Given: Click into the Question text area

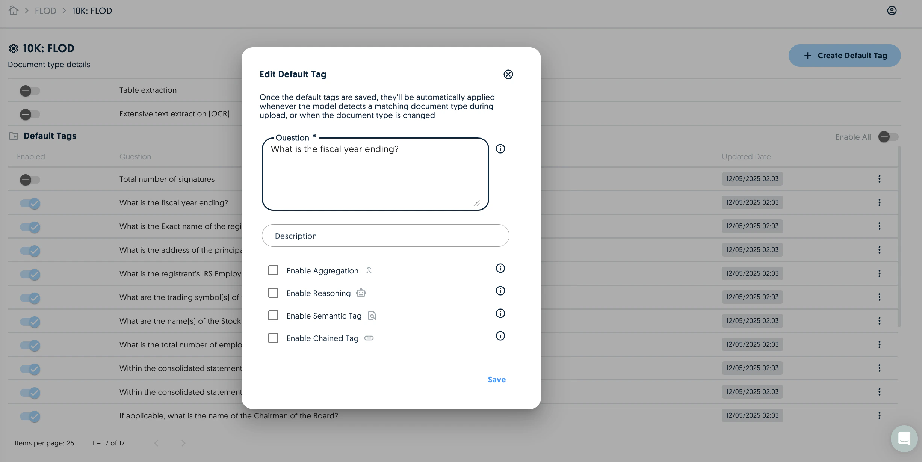Looking at the screenshot, I should tap(375, 174).
